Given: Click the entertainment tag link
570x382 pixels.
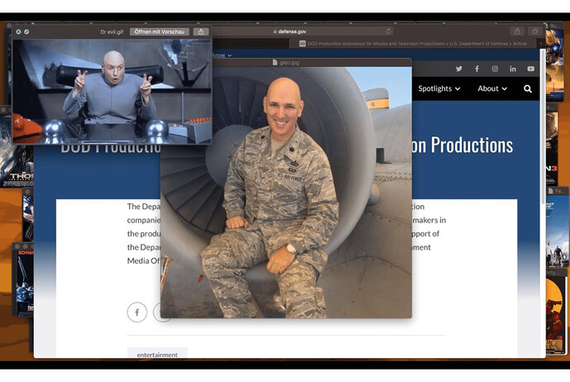Looking at the screenshot, I should coord(157,355).
